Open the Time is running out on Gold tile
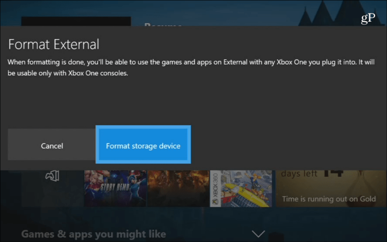This screenshot has height=242, width=387. (331, 188)
